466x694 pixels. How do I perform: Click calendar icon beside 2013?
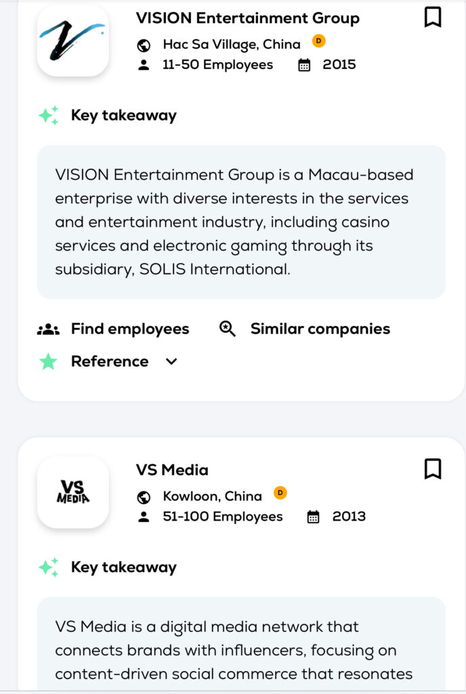pyautogui.click(x=313, y=517)
